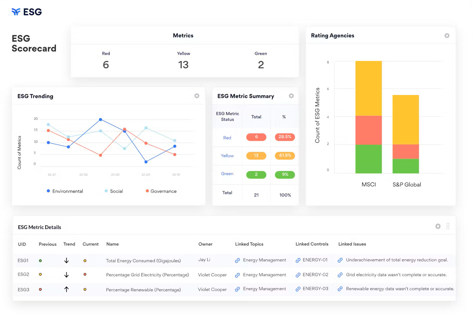Viewport: 473px width, 315px height.
Task: Click ESG2 Energy Management link icon
Action: pos(237,275)
